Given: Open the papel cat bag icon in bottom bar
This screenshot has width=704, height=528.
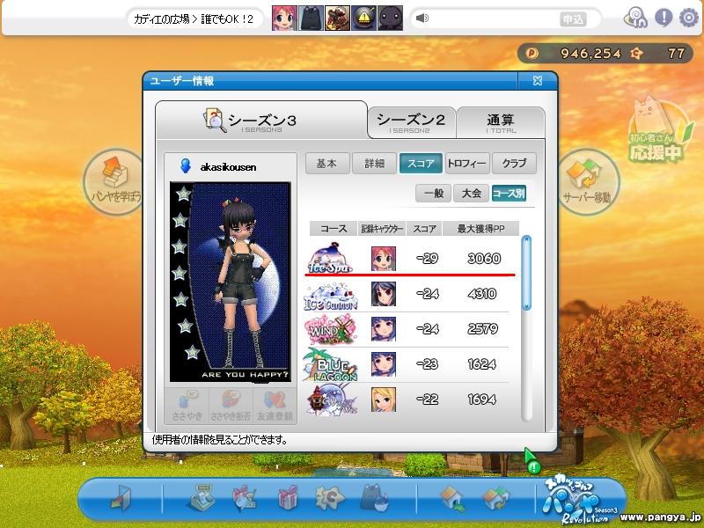Looking at the screenshot, I should pyautogui.click(x=375, y=498).
